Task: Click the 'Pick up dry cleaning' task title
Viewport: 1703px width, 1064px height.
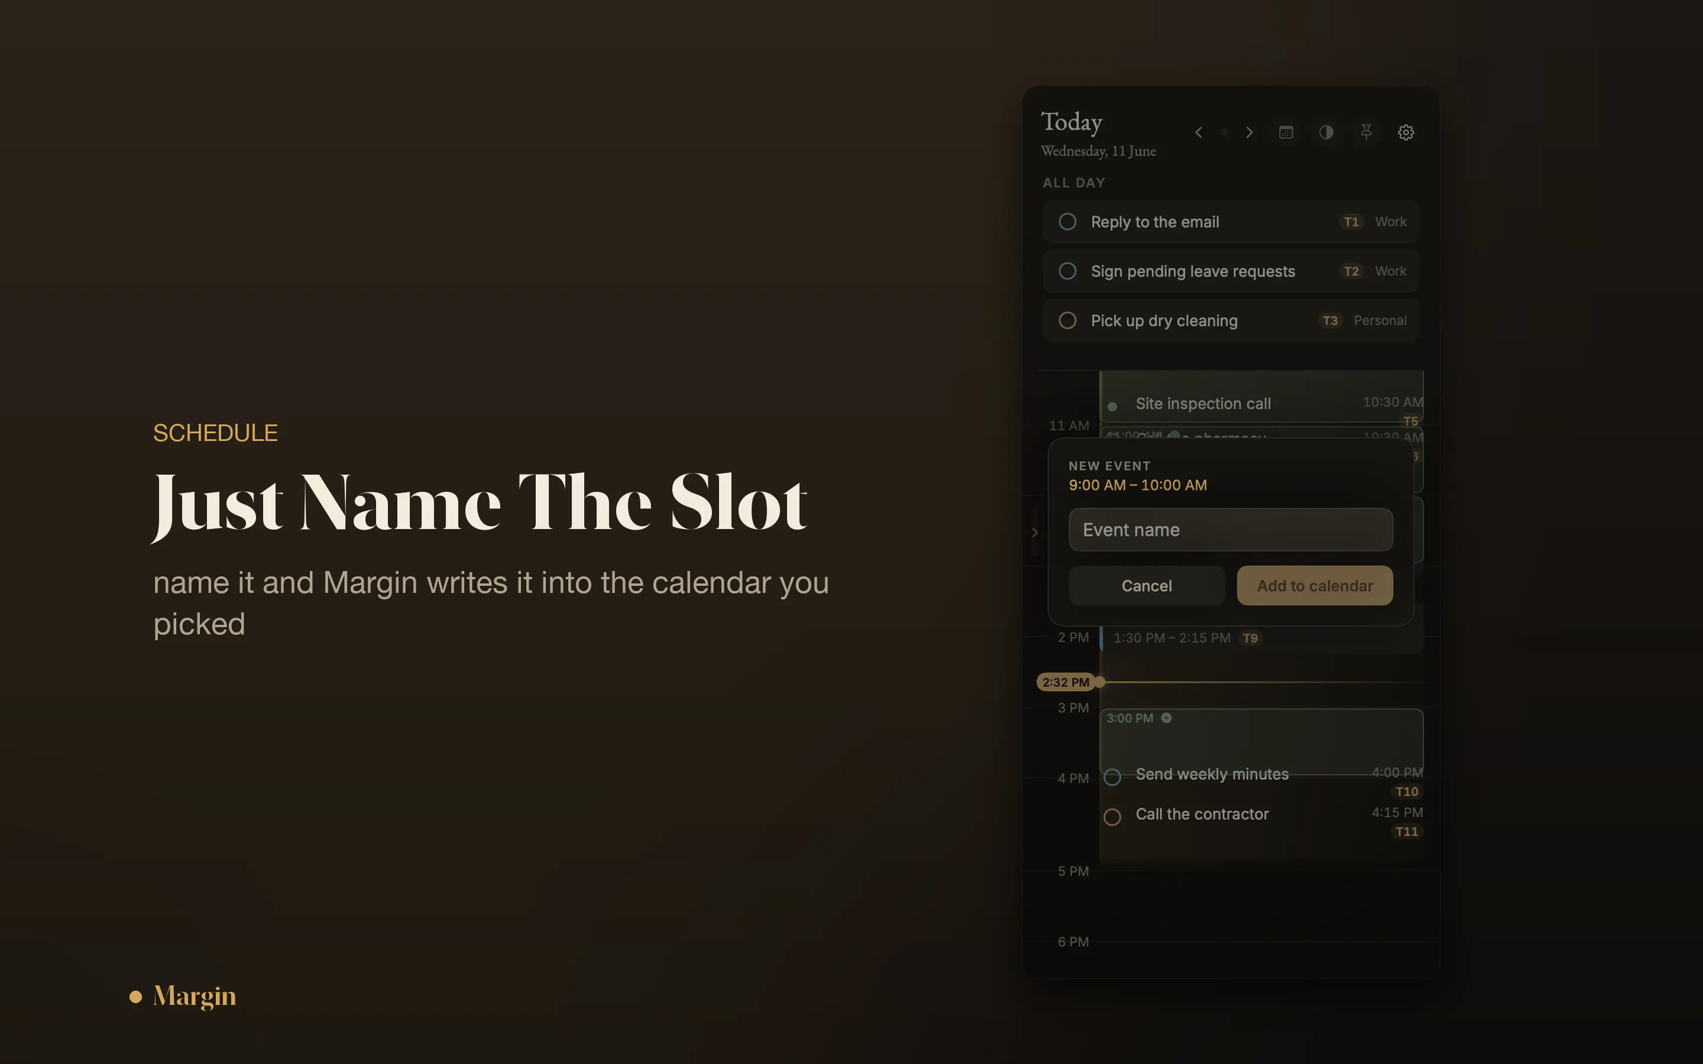Action: pyautogui.click(x=1164, y=320)
